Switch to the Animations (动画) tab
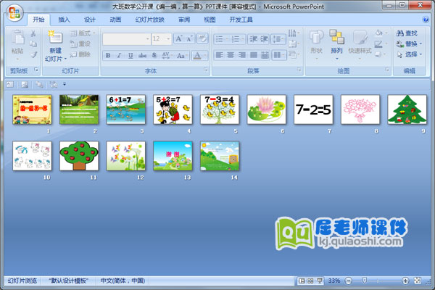Viewport: 435px width, 290px height. (x=115, y=20)
